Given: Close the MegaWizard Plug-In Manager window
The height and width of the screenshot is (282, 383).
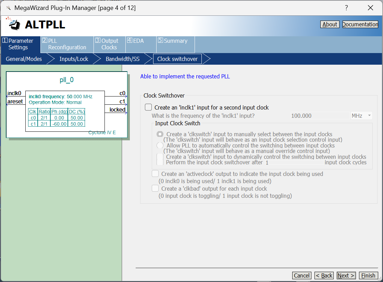Looking at the screenshot, I should (x=370, y=8).
